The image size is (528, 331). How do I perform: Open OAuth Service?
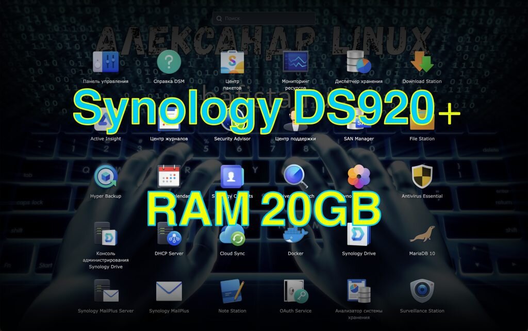pyautogui.click(x=295, y=291)
